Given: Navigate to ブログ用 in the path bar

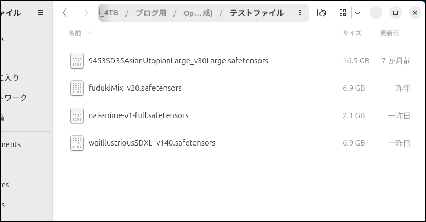Looking at the screenshot, I should pyautogui.click(x=151, y=13).
